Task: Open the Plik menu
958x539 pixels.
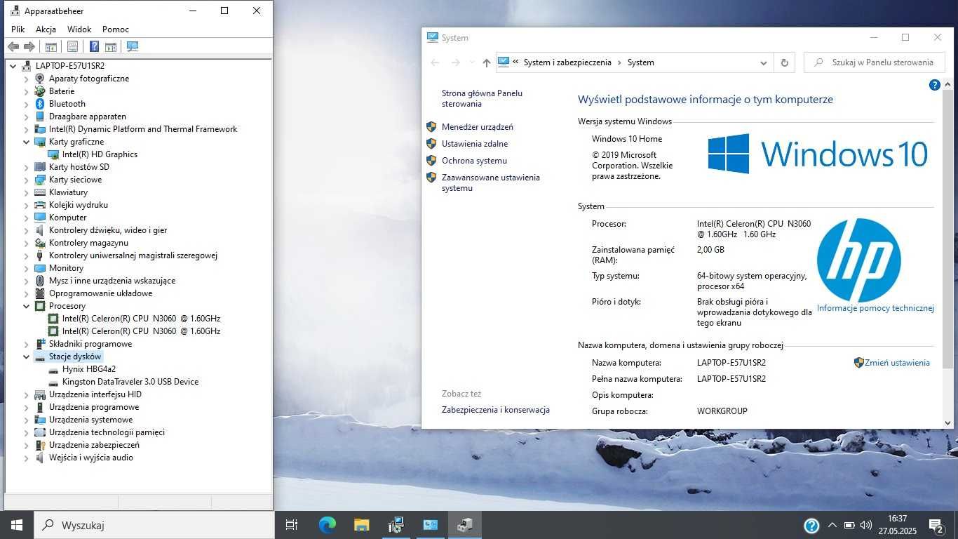Action: (x=18, y=29)
